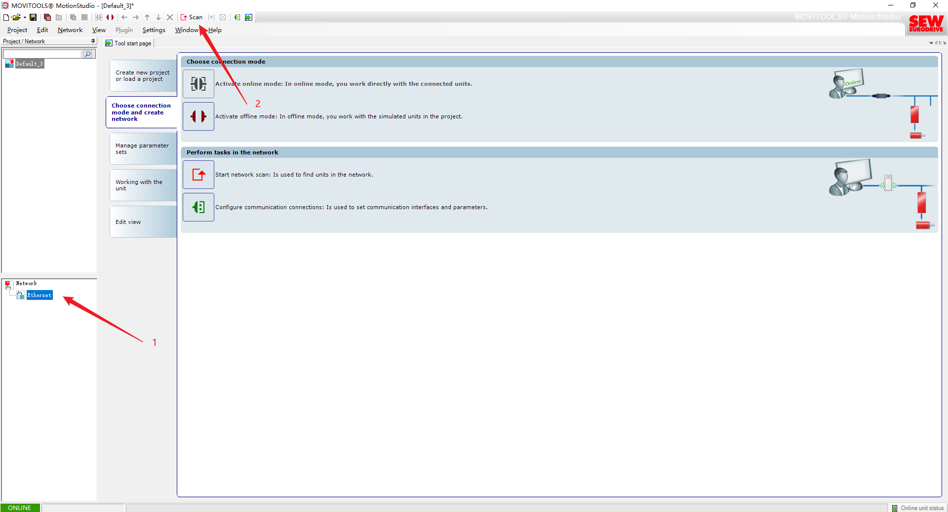Viewport: 948px width, 512px height.
Task: Select the Default_3 project tree item
Action: 29,64
